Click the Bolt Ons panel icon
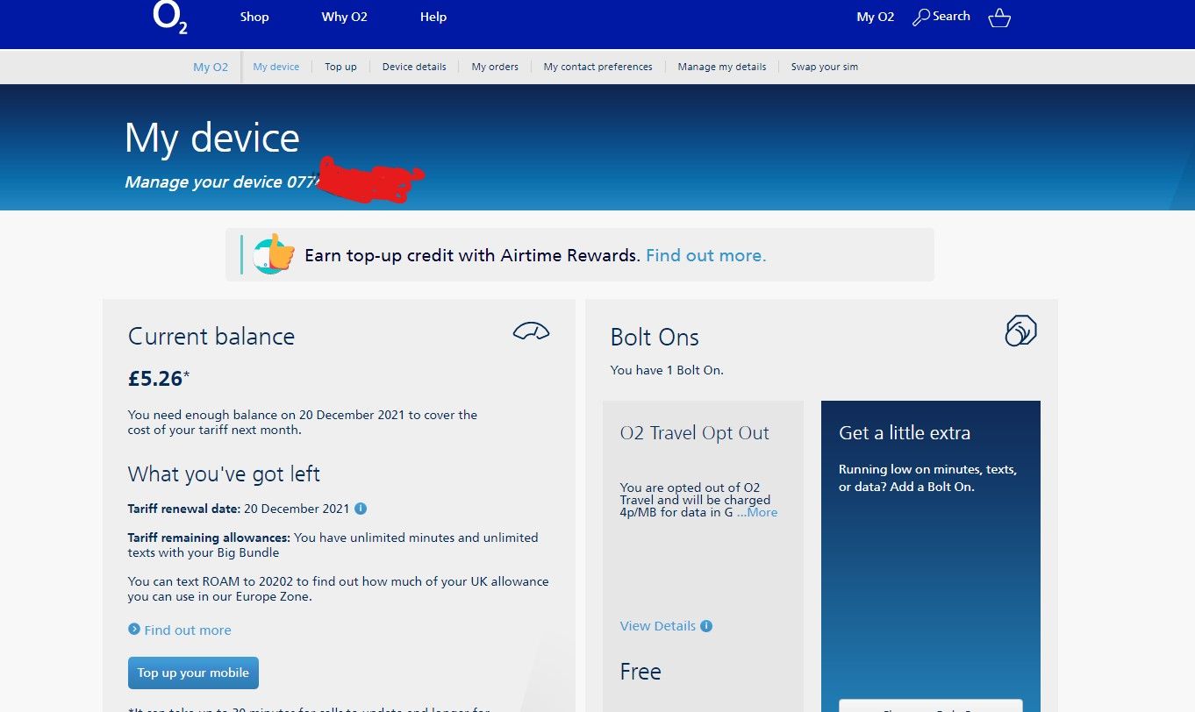Screen dimensions: 1195x712 1020,331
